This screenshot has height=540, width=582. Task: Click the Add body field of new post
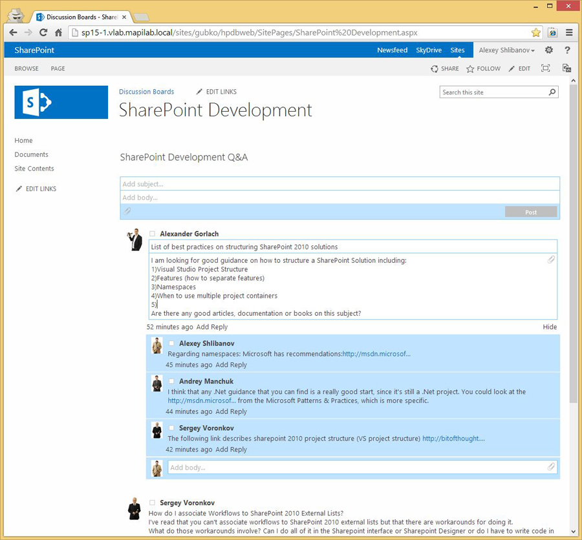(339, 197)
